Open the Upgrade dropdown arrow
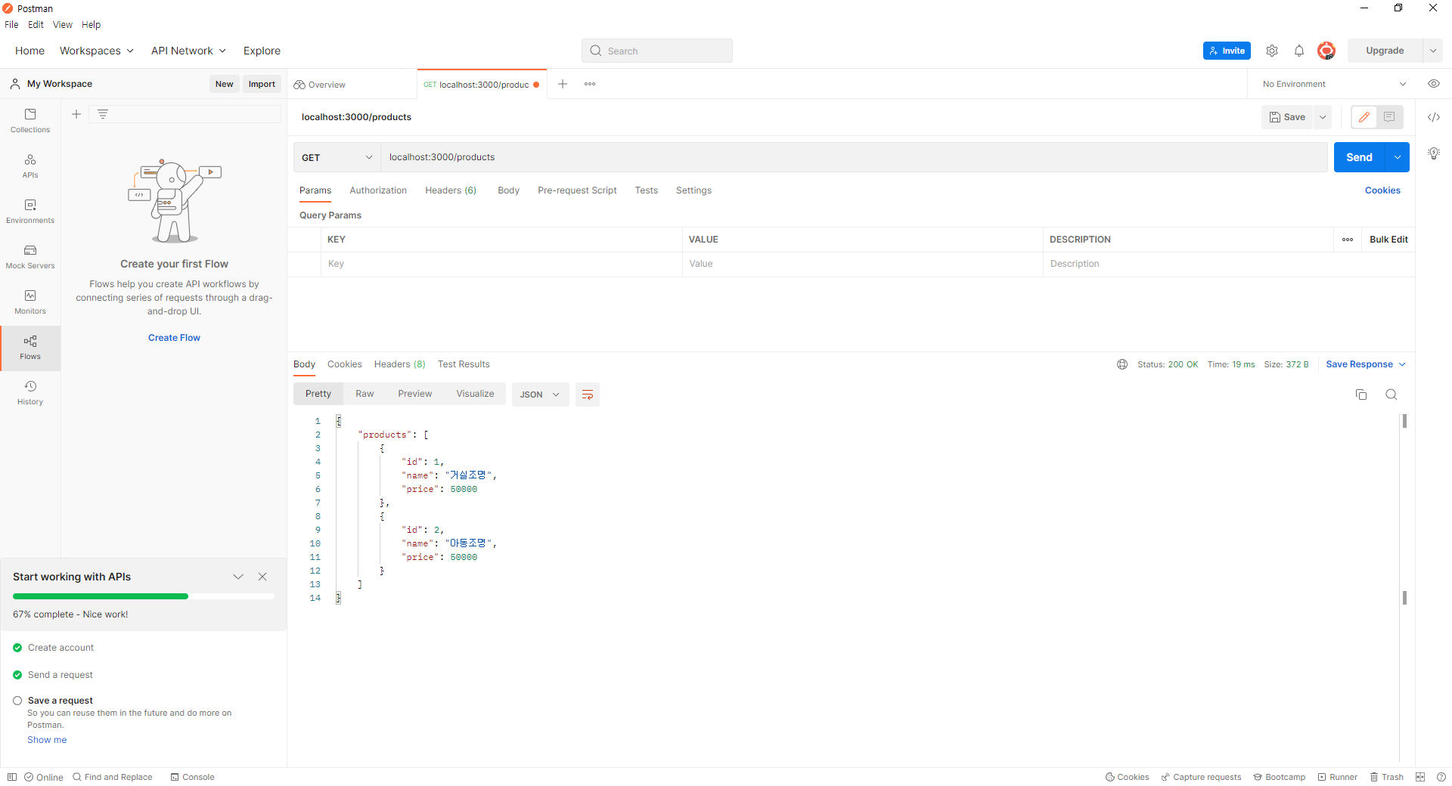Image resolution: width=1452 pixels, height=786 pixels. pos(1433,51)
